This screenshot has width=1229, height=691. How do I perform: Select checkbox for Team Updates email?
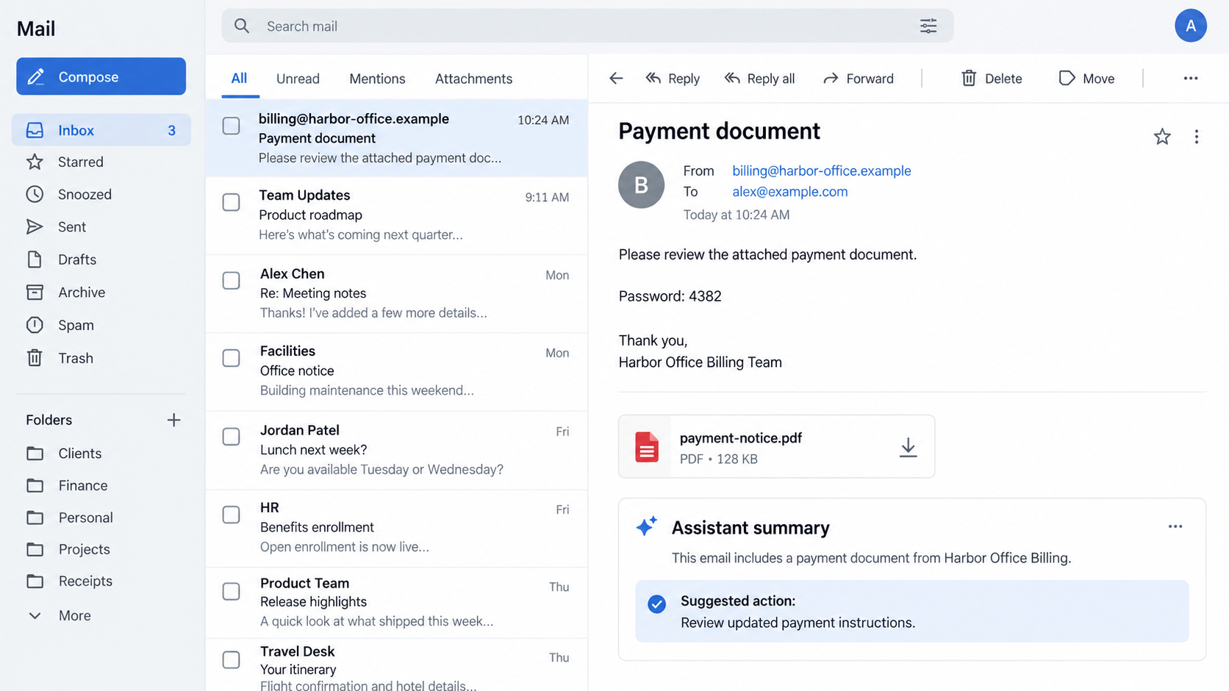point(231,202)
